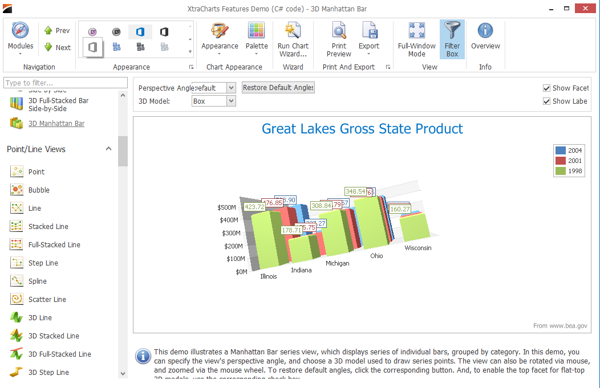
Task: Open the 3D Manhattan Bar link
Action: coord(56,124)
